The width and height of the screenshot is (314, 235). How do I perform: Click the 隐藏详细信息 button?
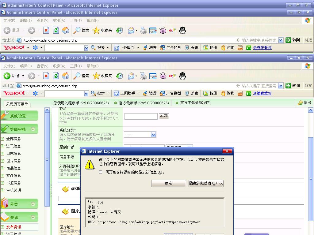tap(206, 183)
